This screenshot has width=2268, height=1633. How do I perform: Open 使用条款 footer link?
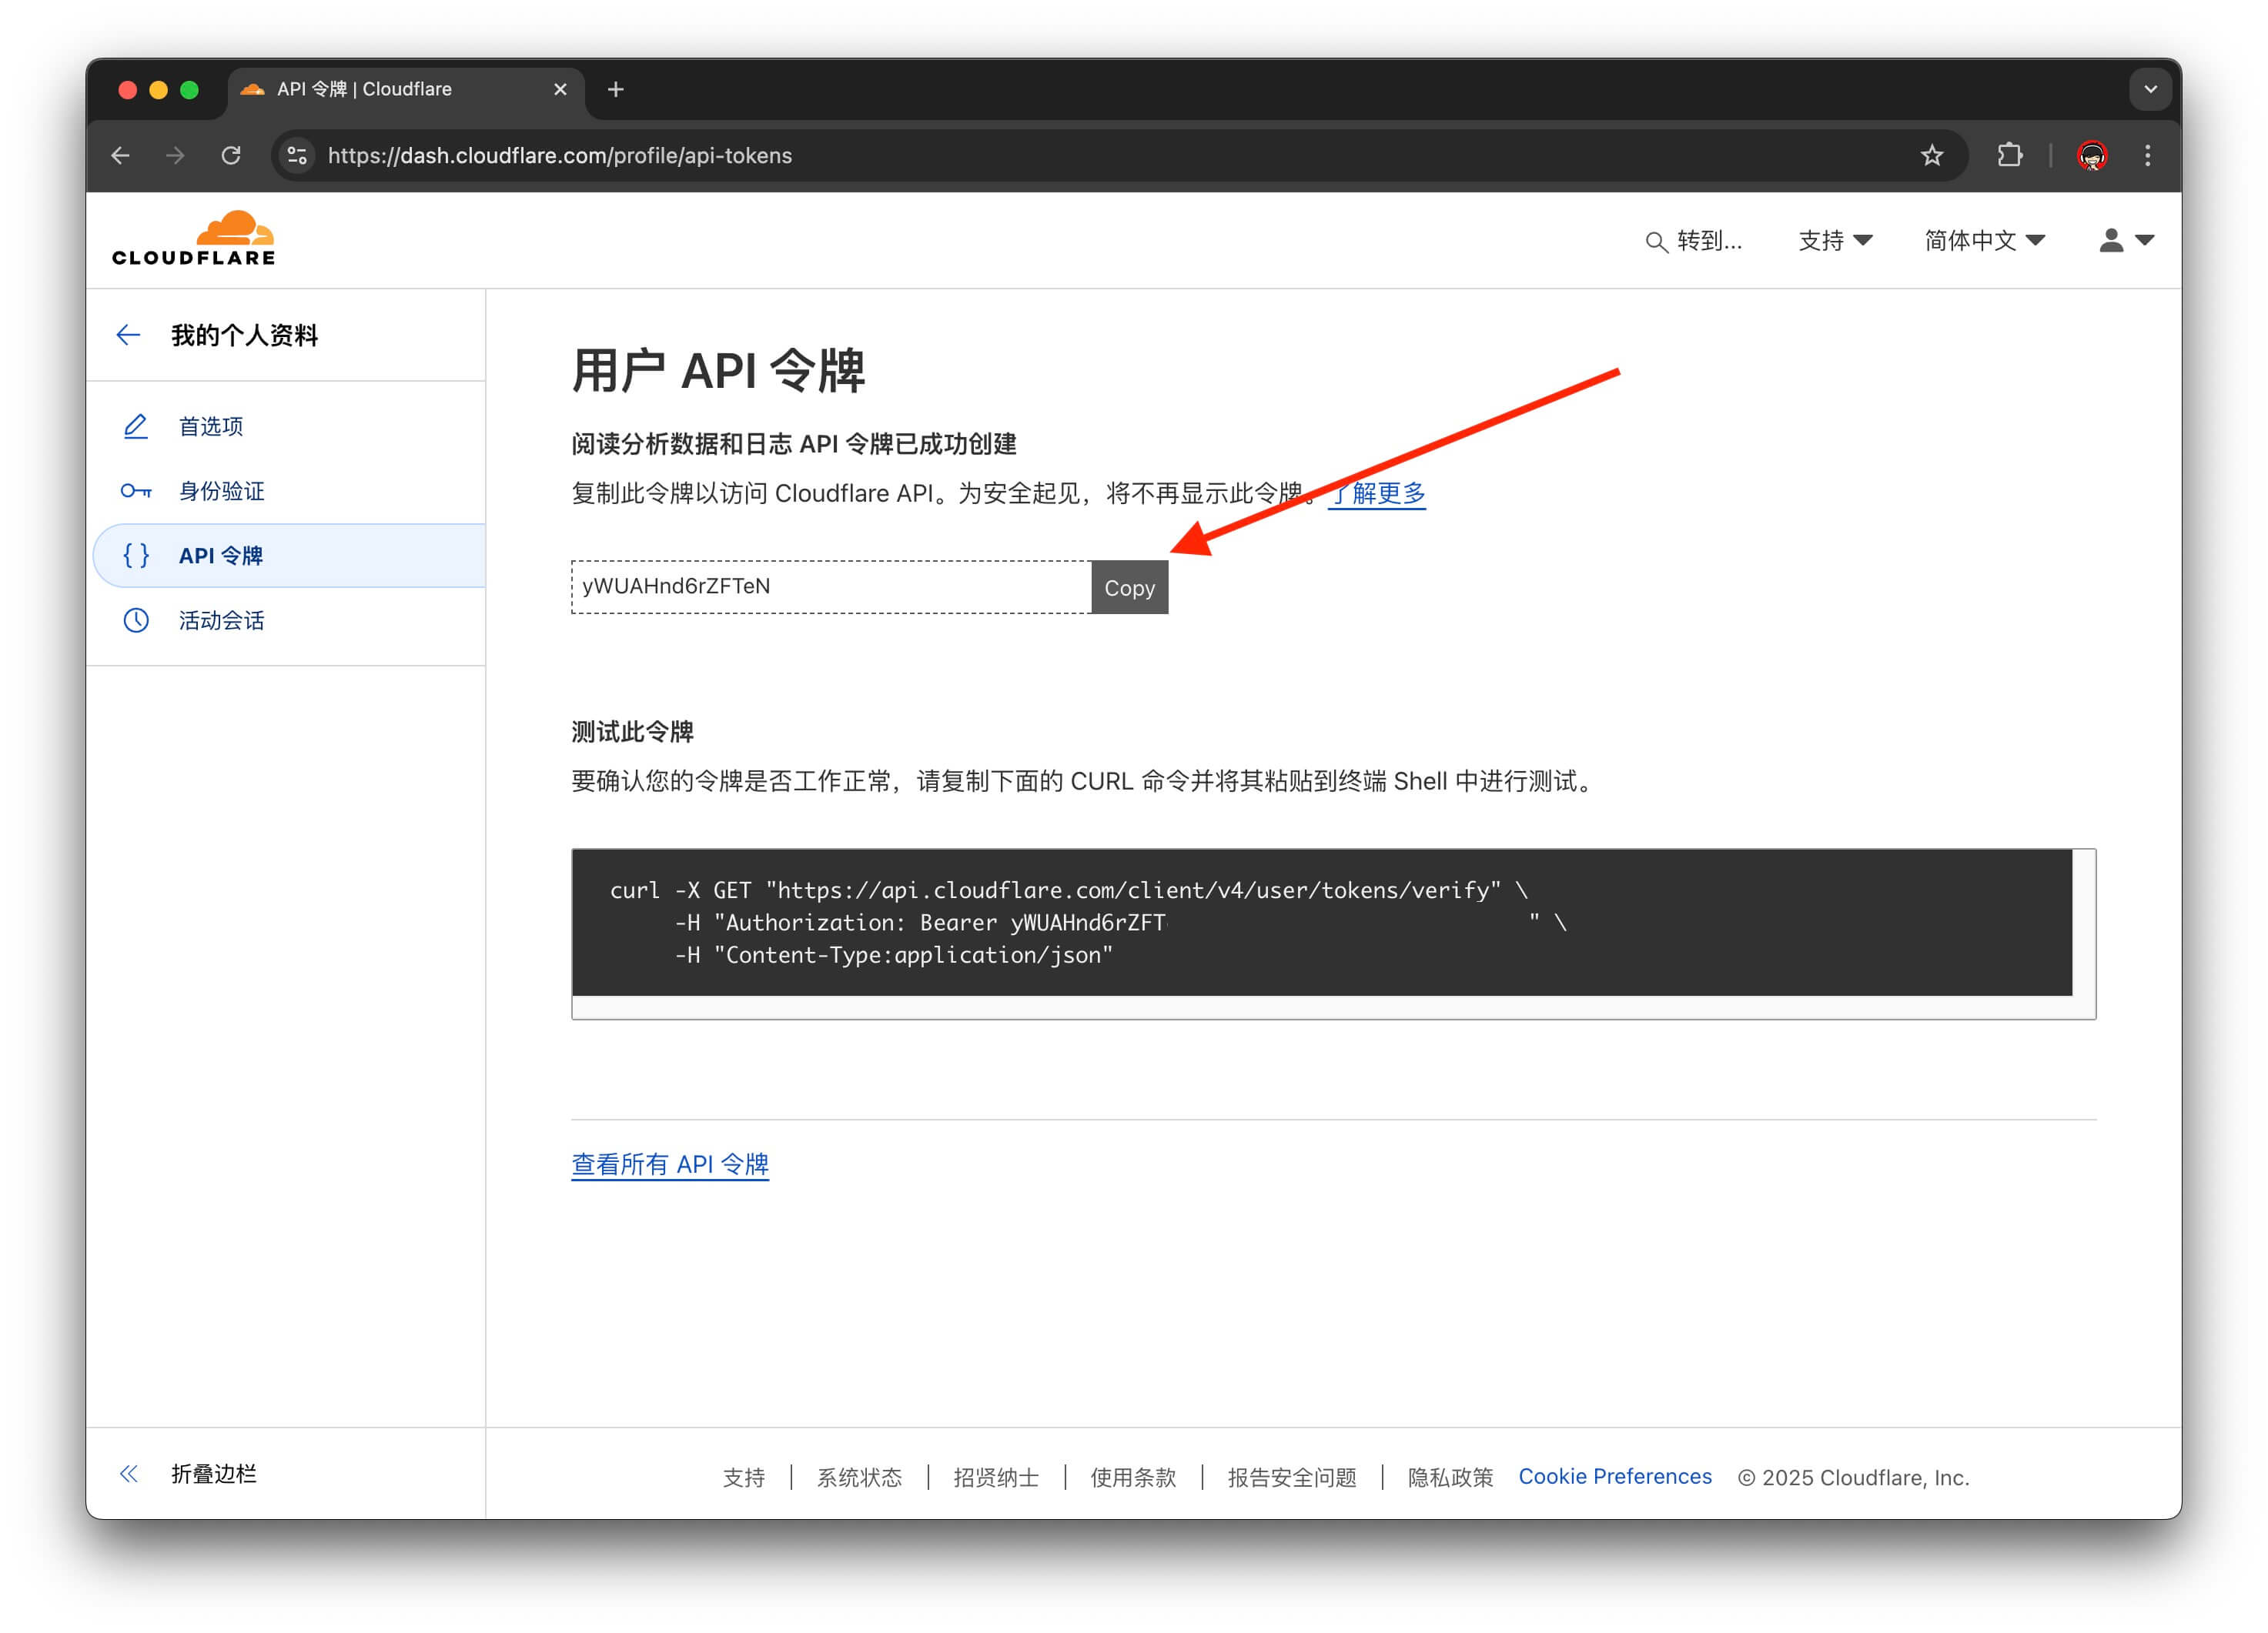point(1133,1478)
